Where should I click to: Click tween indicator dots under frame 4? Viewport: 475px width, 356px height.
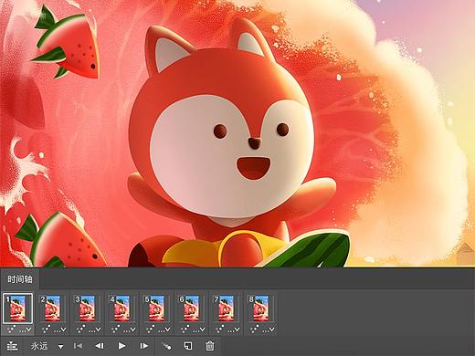[115, 330]
